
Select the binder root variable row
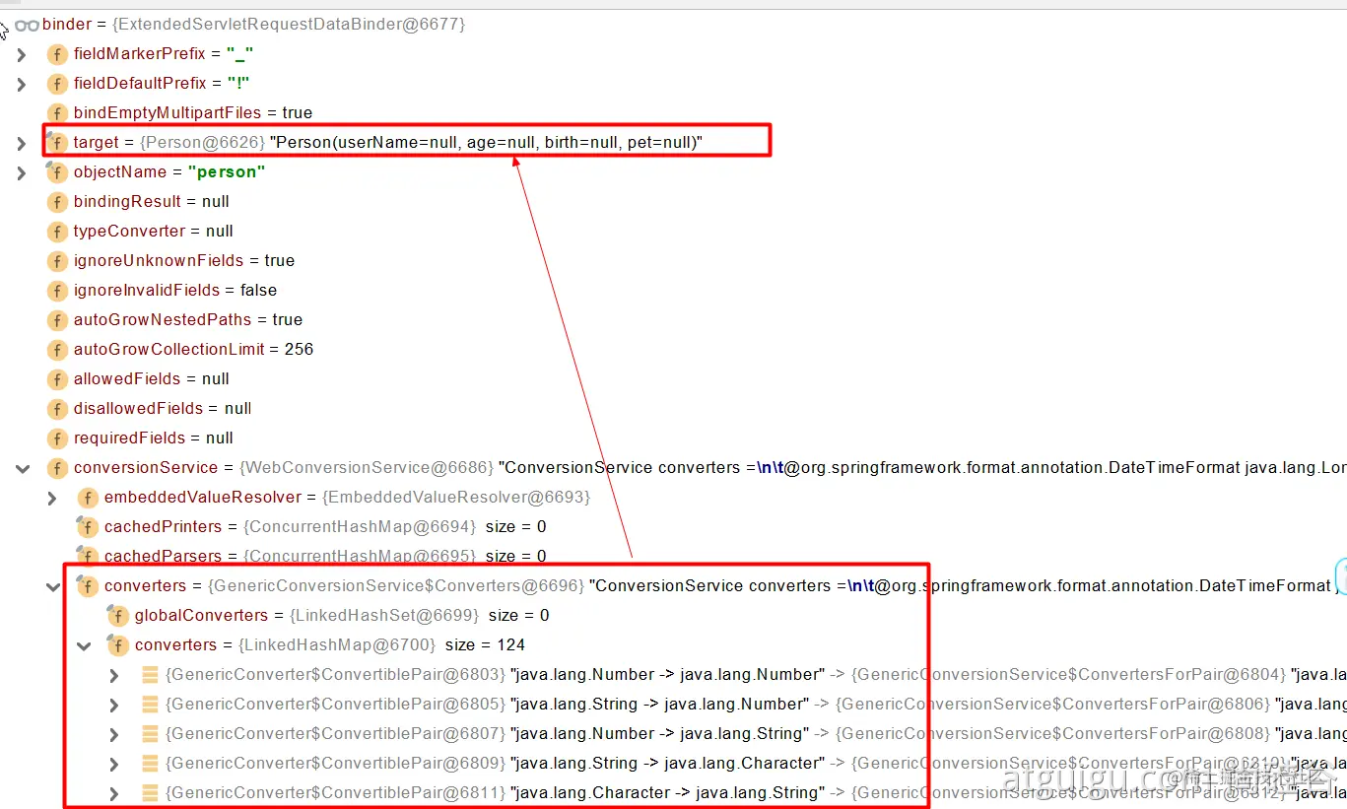click(x=253, y=24)
